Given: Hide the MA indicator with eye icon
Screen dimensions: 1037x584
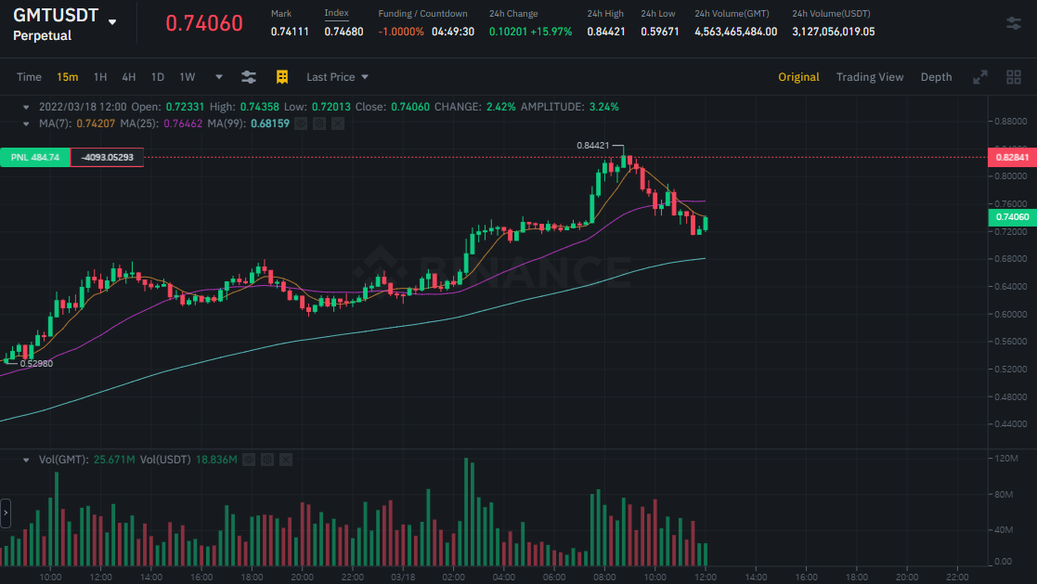Looking at the screenshot, I should pyautogui.click(x=301, y=123).
